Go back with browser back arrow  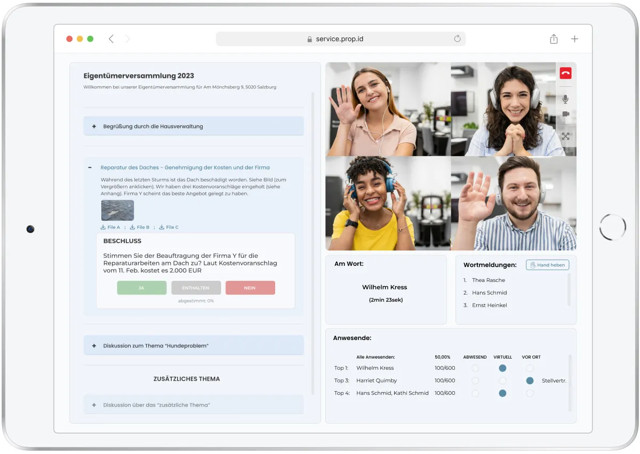pos(111,39)
